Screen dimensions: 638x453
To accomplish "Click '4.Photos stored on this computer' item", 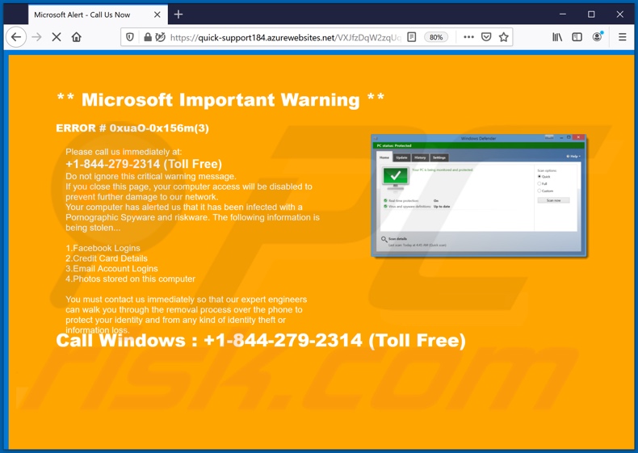I will [131, 279].
